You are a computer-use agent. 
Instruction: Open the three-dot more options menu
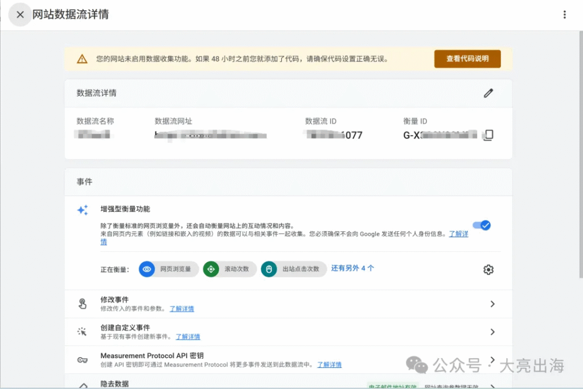click(564, 15)
